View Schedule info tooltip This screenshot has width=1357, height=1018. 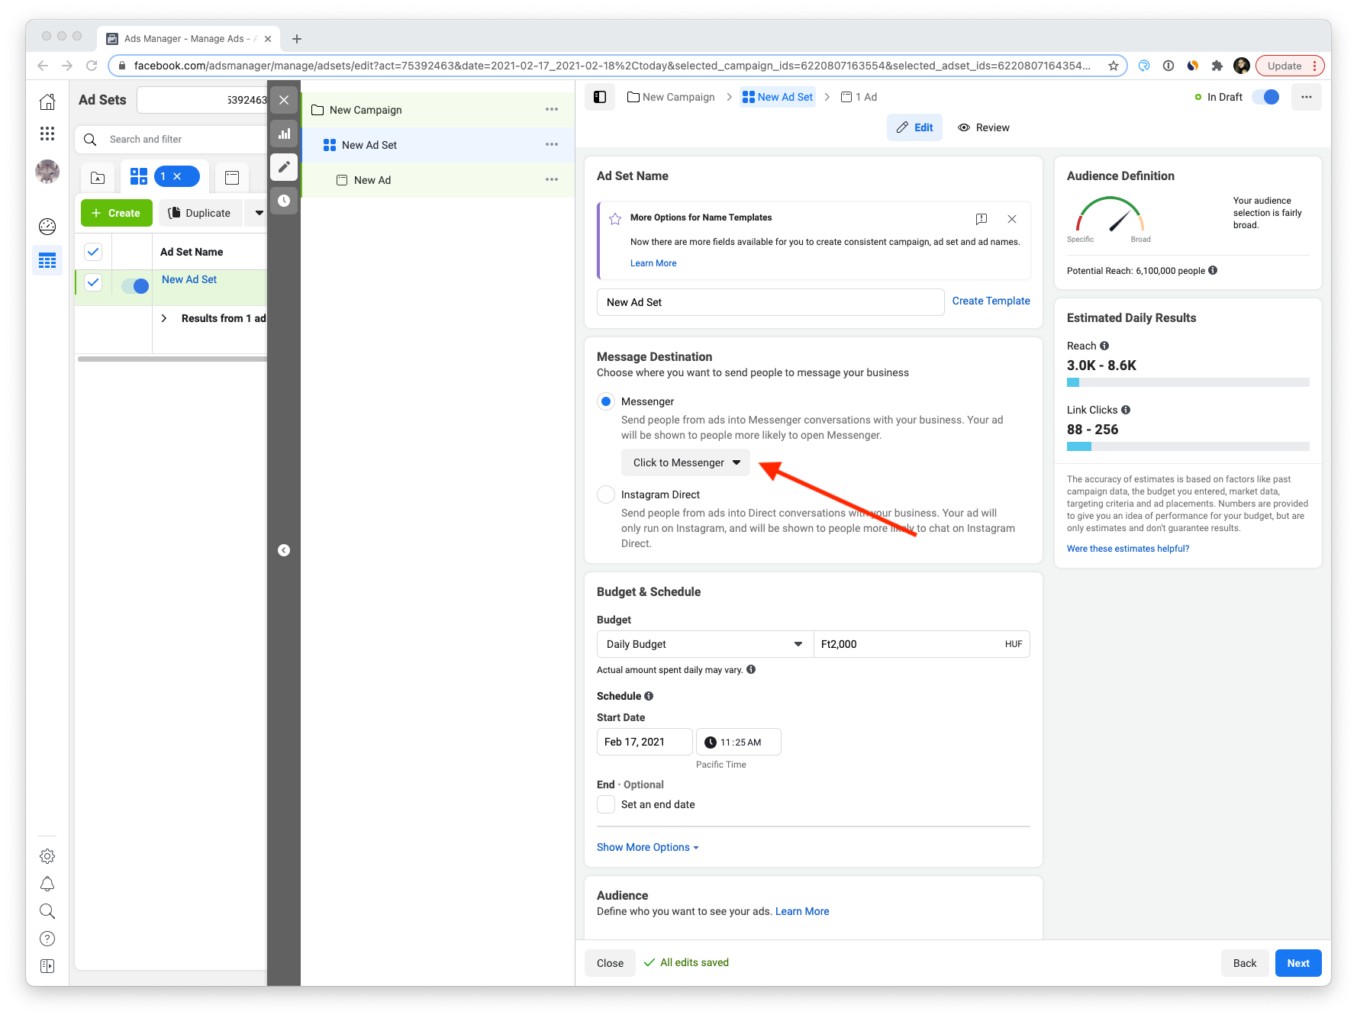649,696
